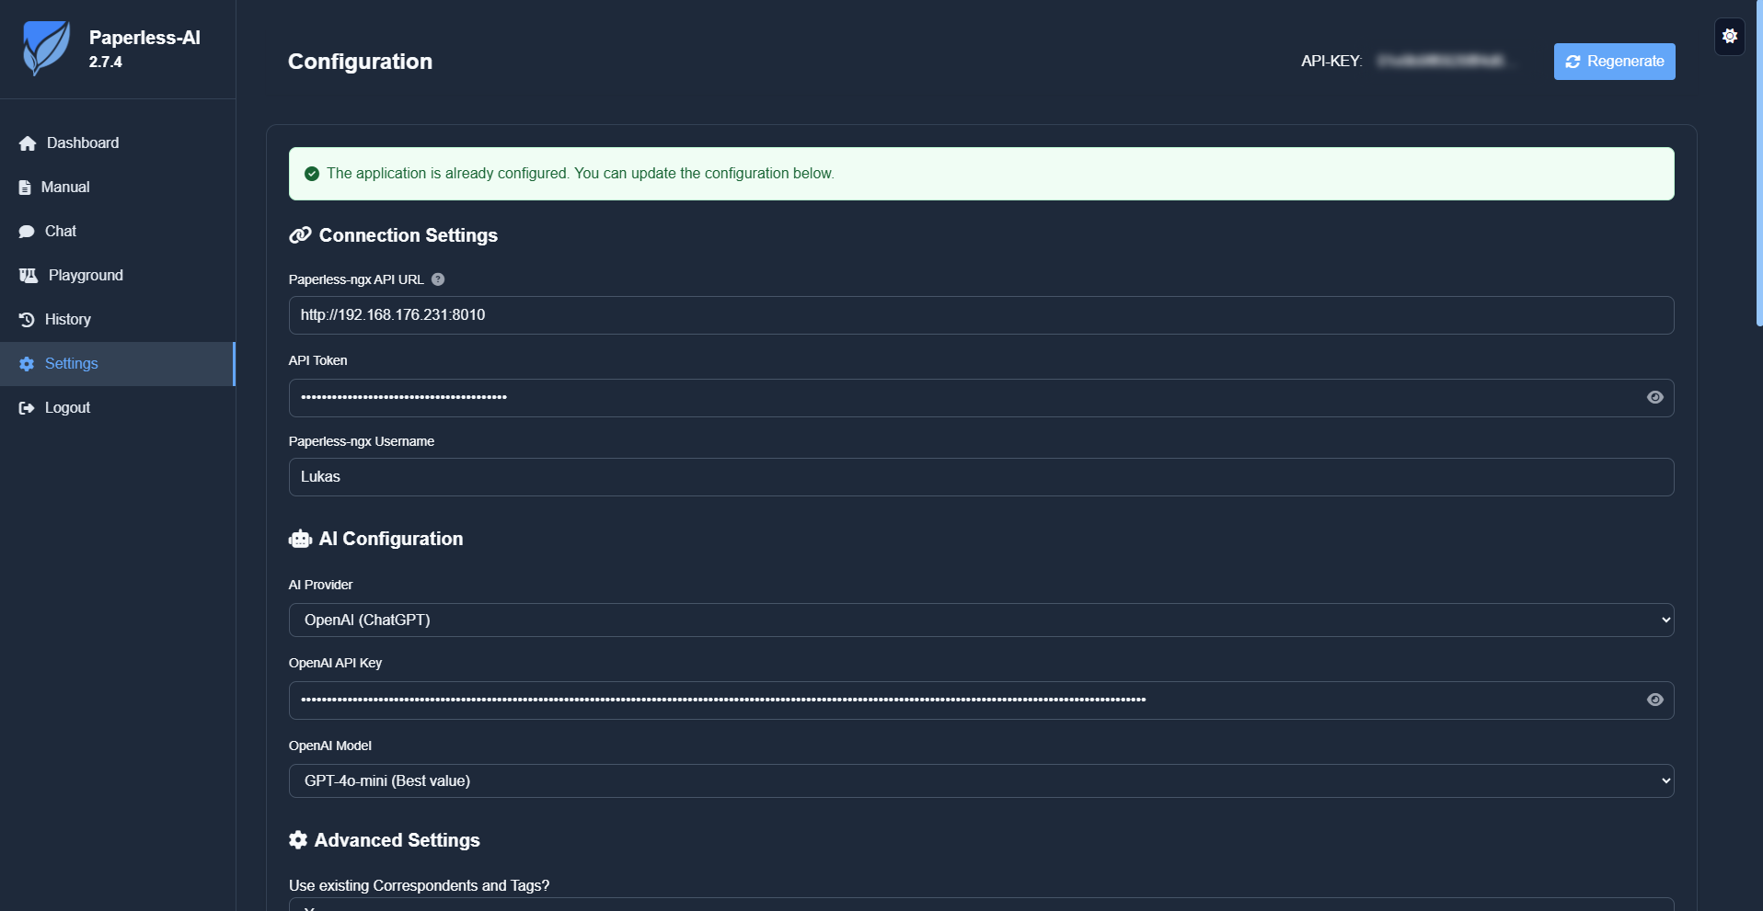
Task: Go to Settings in the sidebar
Action: (x=72, y=364)
